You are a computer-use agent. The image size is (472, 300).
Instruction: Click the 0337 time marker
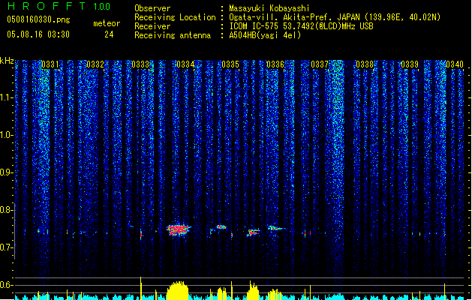click(320, 64)
